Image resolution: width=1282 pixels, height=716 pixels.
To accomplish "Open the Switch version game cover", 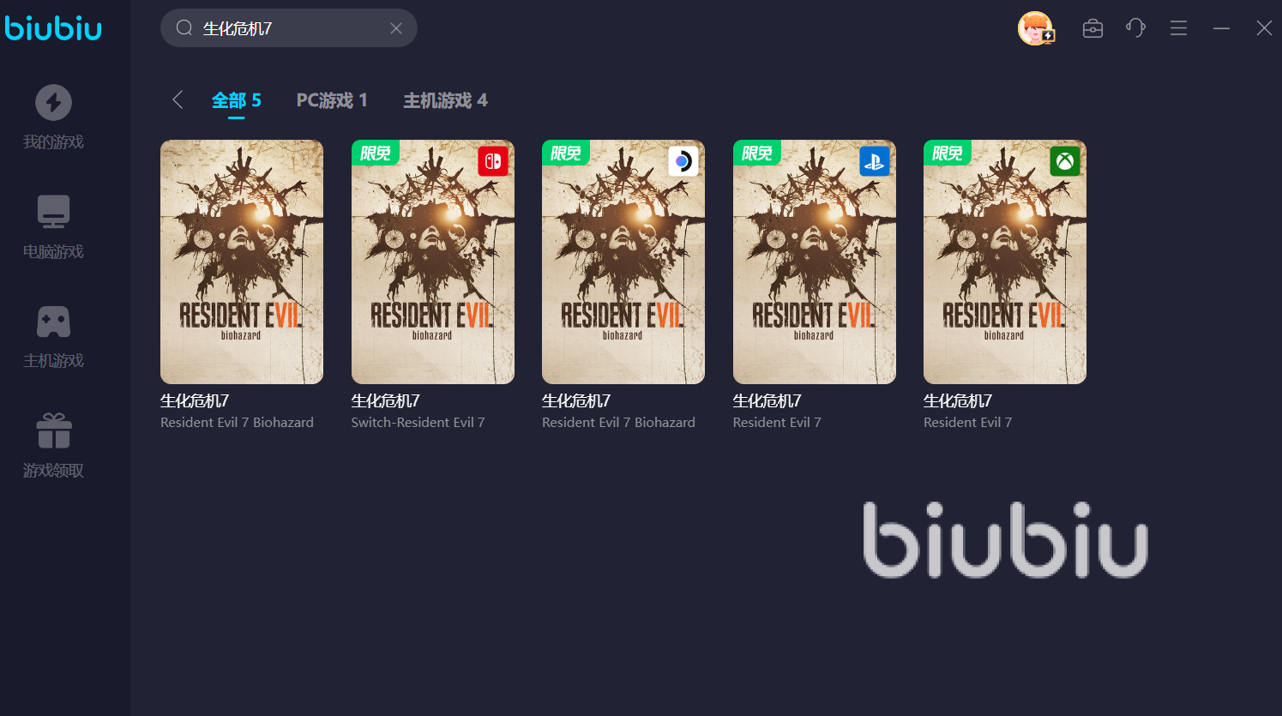I will click(x=433, y=262).
